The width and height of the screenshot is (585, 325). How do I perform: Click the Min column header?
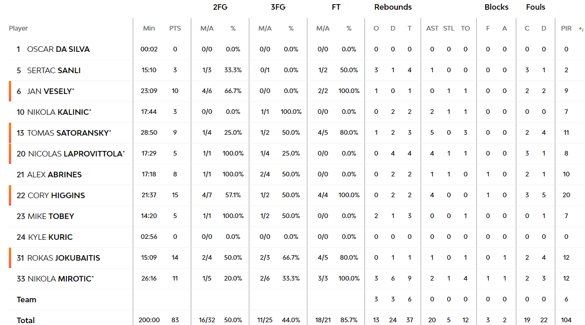click(x=149, y=28)
